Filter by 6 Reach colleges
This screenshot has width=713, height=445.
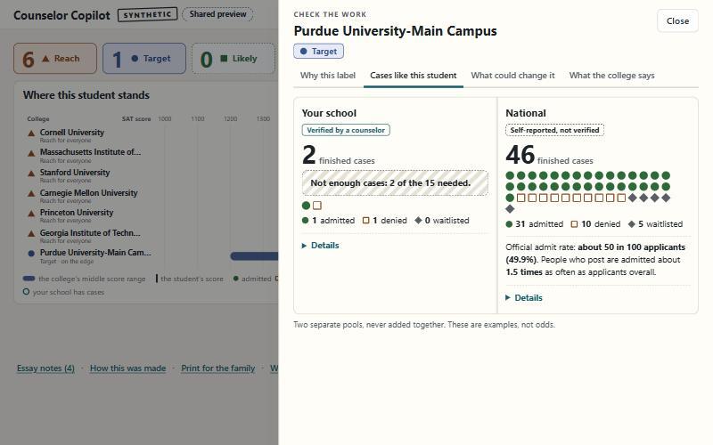pyautogui.click(x=55, y=59)
